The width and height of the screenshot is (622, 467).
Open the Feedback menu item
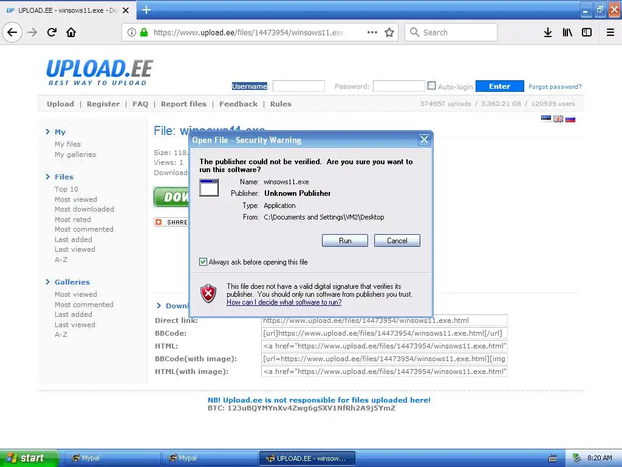click(238, 103)
